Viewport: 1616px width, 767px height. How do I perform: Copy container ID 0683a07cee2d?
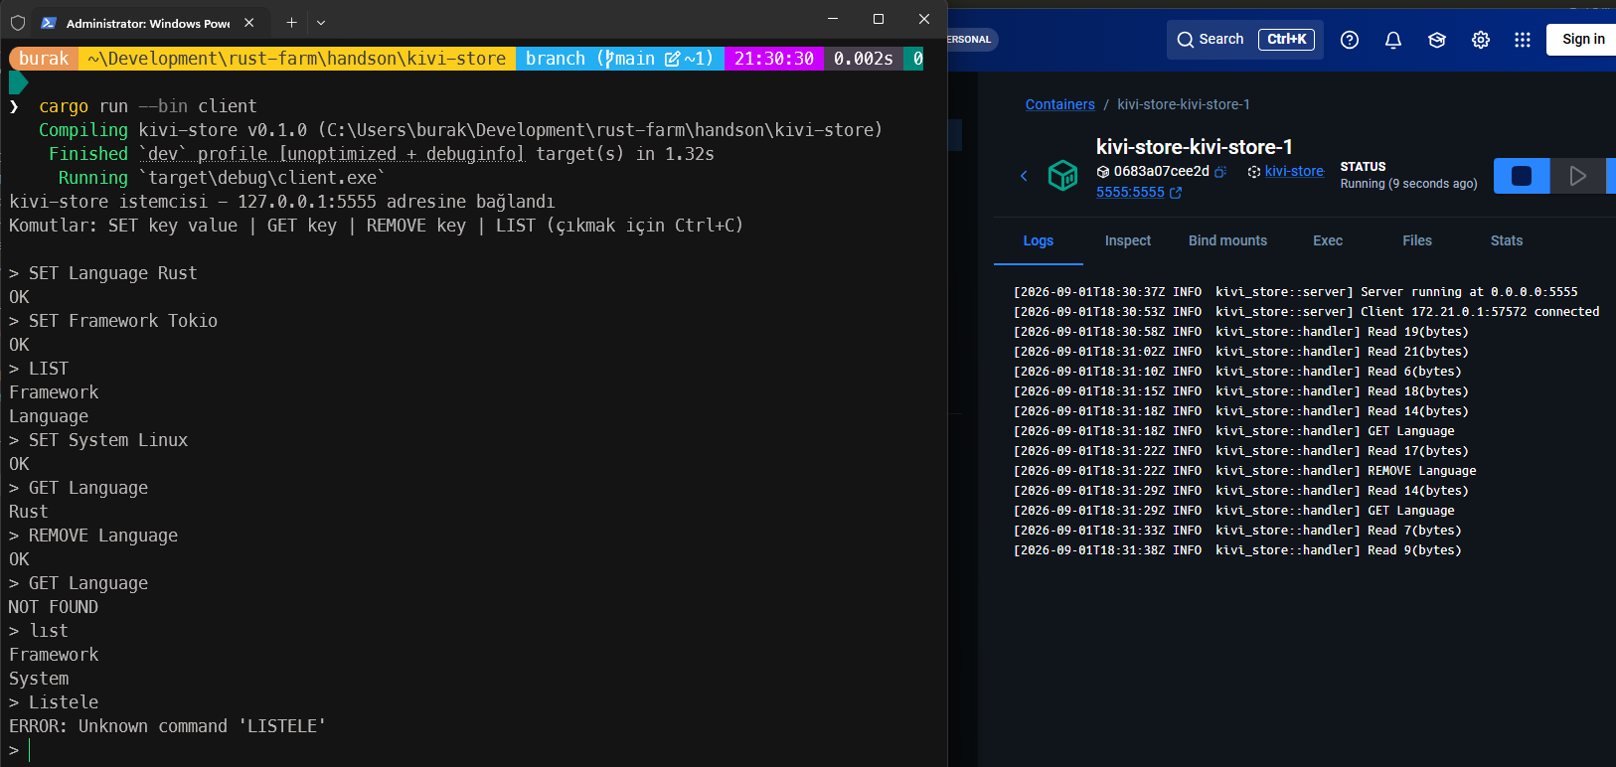pyautogui.click(x=1220, y=172)
